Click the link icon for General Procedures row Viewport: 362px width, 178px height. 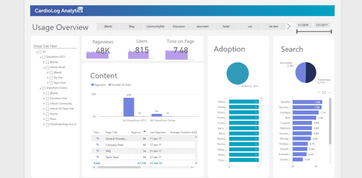(97, 139)
